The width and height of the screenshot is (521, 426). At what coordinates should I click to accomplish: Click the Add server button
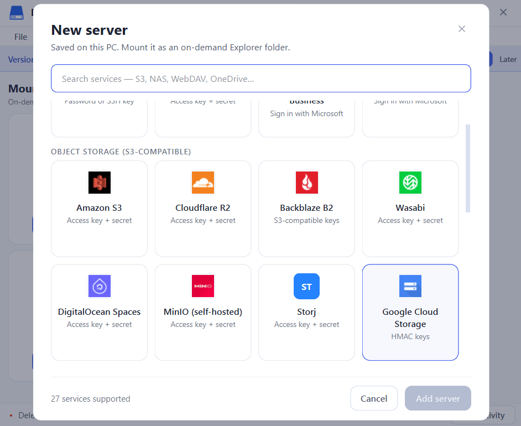(x=437, y=398)
